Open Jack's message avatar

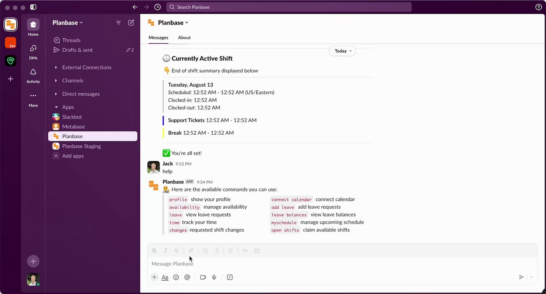click(154, 167)
